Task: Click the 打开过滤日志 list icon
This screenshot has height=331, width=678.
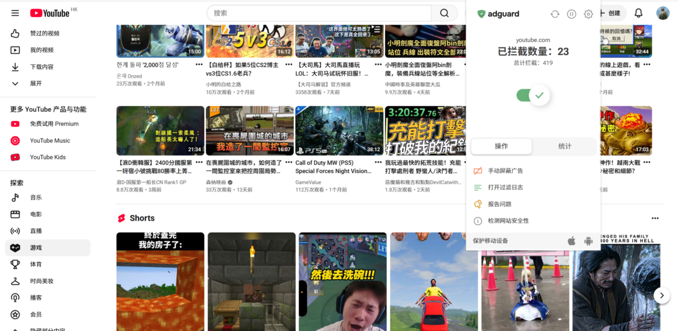Action: (478, 187)
